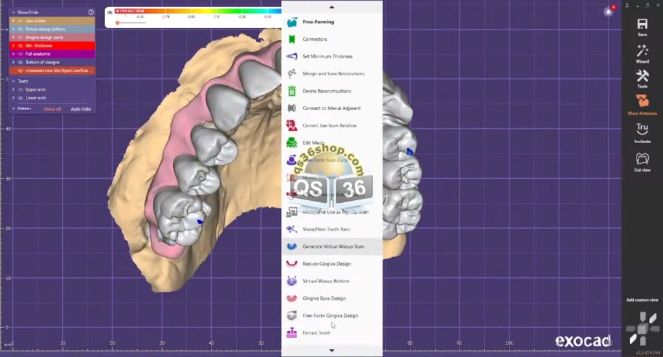663x357 pixels.
Task: Click the Save icon in sidebar
Action: (x=642, y=24)
